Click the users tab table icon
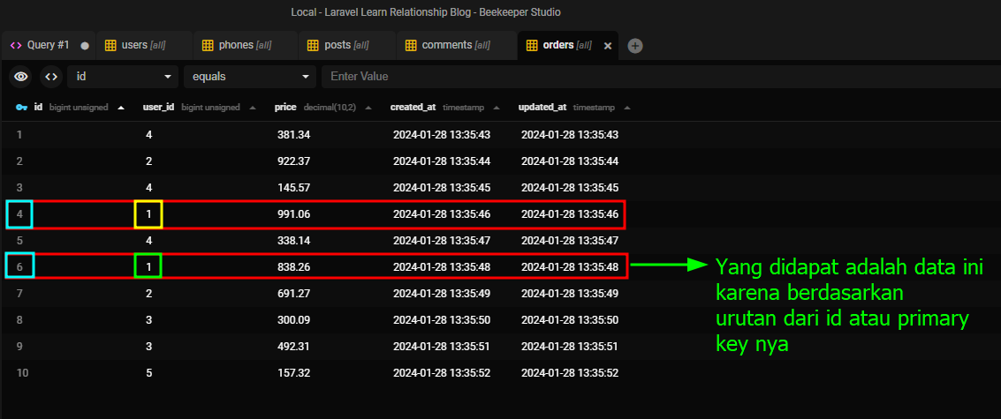 111,45
